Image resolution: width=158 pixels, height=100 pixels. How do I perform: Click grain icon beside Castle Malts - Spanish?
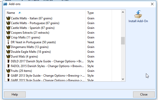[x=8, y=28]
